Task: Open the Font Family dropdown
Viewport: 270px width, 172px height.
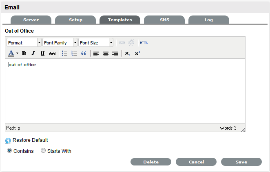Action: pos(60,43)
